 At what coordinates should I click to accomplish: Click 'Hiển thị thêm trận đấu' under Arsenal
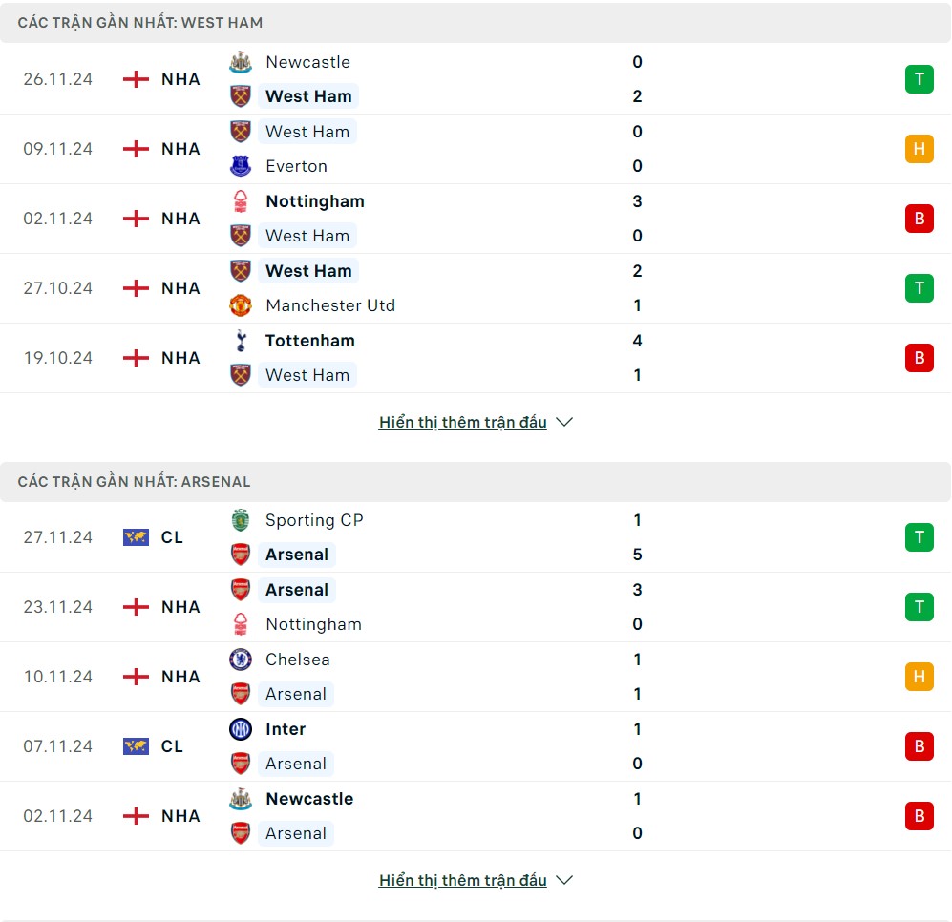pyautogui.click(x=463, y=880)
